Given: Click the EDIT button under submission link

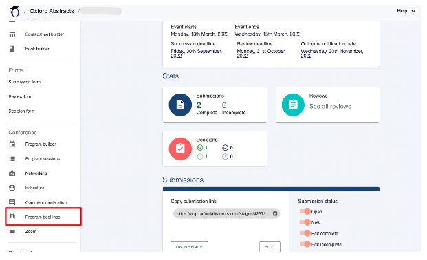Looking at the screenshot, I should pyautogui.click(x=270, y=246).
